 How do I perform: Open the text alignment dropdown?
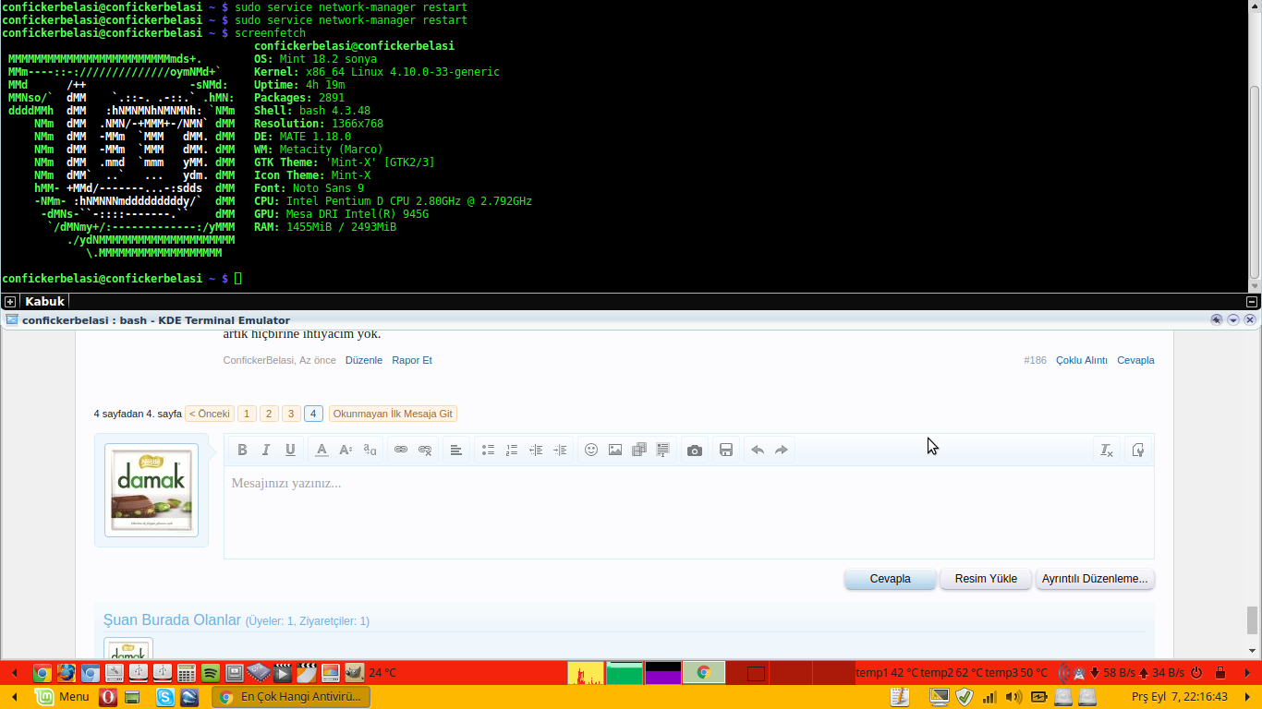(x=456, y=450)
